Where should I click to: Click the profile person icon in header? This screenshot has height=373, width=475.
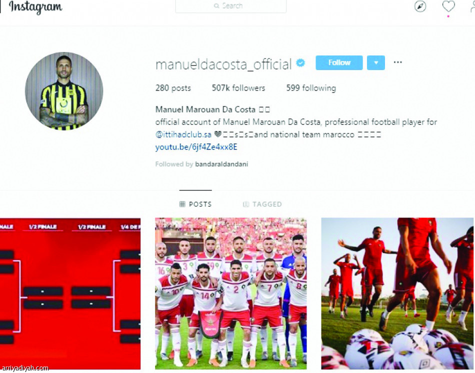click(x=472, y=6)
